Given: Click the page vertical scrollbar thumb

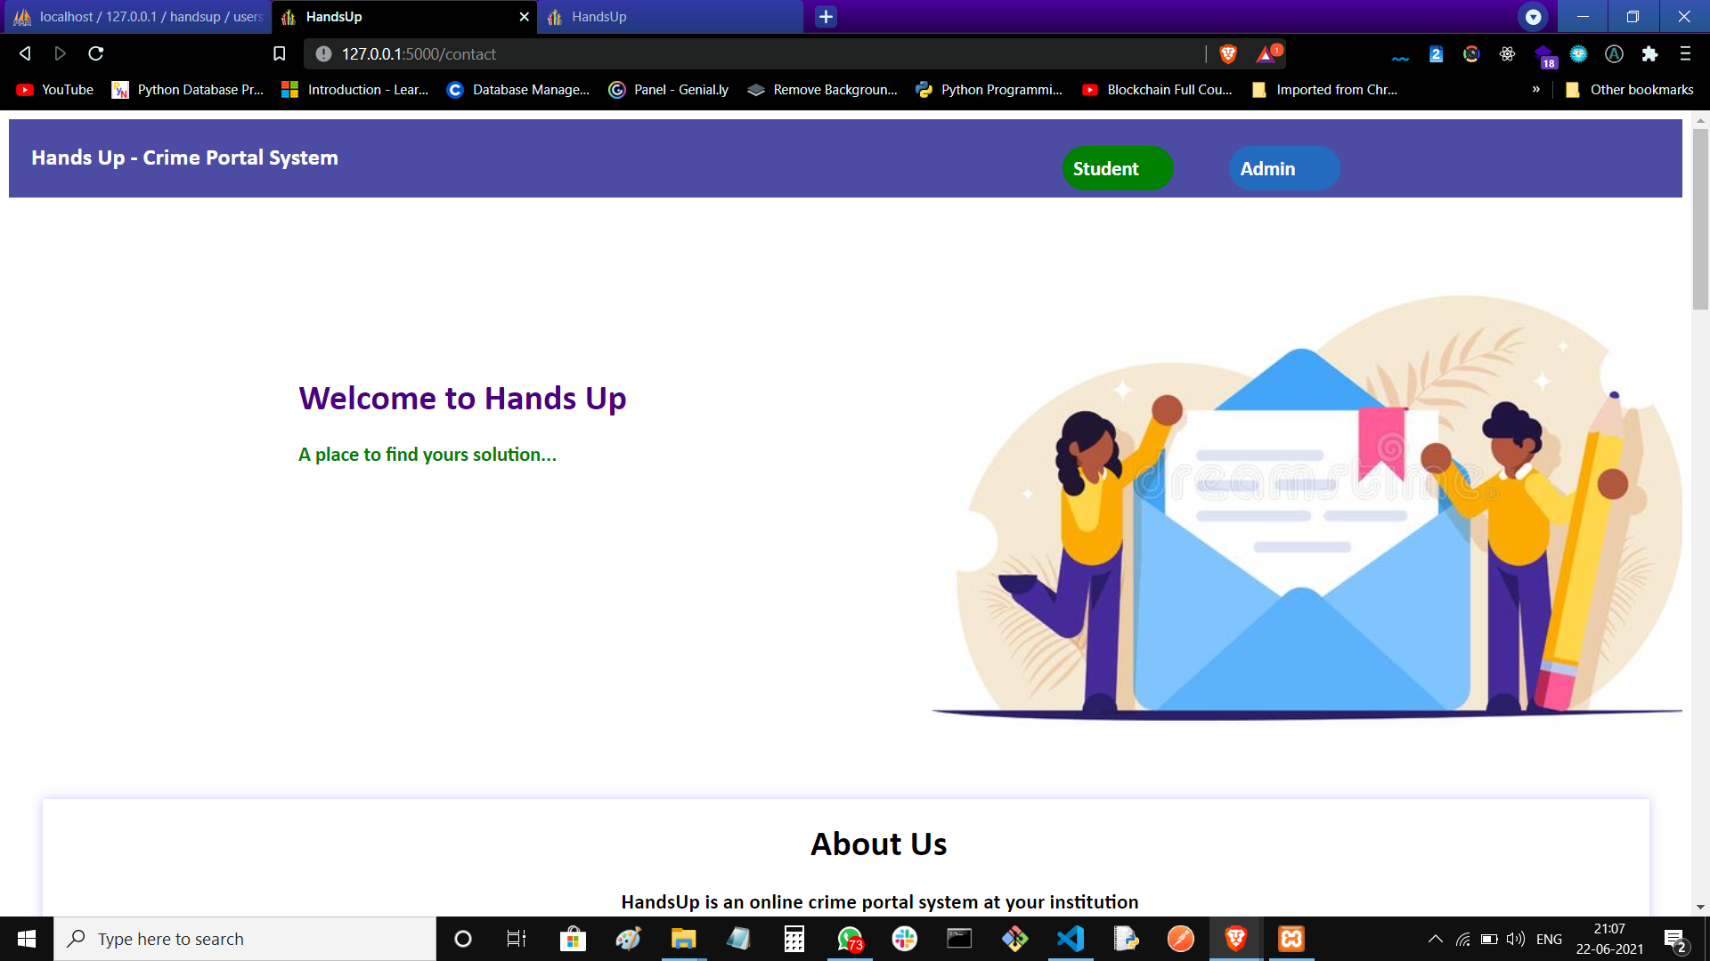Looking at the screenshot, I should pyautogui.click(x=1700, y=218).
